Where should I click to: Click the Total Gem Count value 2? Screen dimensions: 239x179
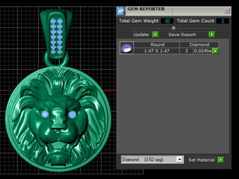[223, 21]
